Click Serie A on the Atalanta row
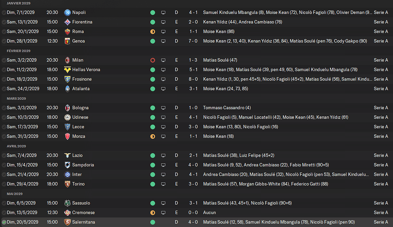Screen dimensions: 393x227 pyautogui.click(x=380, y=88)
